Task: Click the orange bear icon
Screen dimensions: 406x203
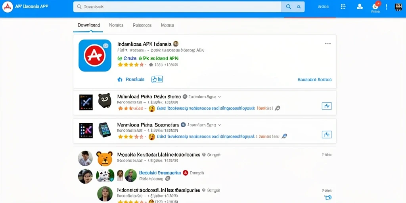Action: point(105,158)
